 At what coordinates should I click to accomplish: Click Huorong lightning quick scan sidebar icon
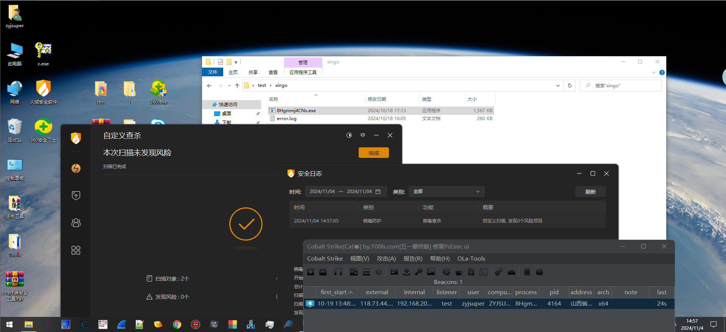76,168
